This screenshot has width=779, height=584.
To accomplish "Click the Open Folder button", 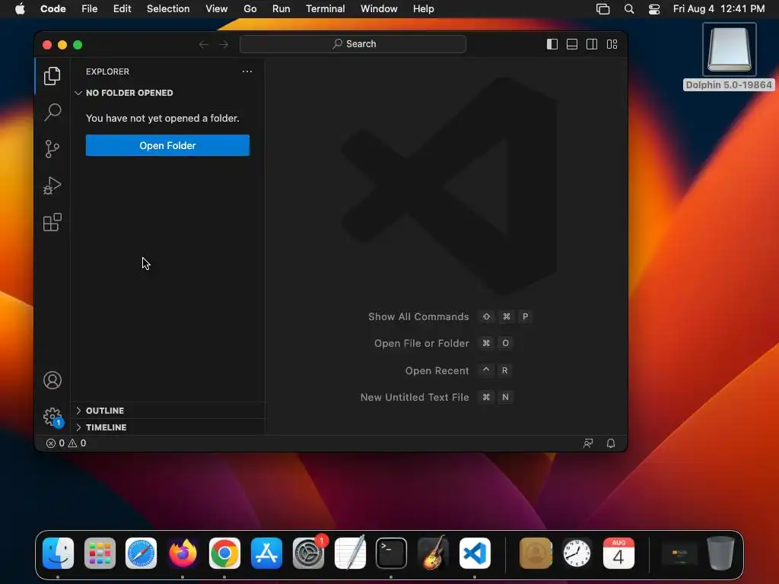I will point(167,145).
